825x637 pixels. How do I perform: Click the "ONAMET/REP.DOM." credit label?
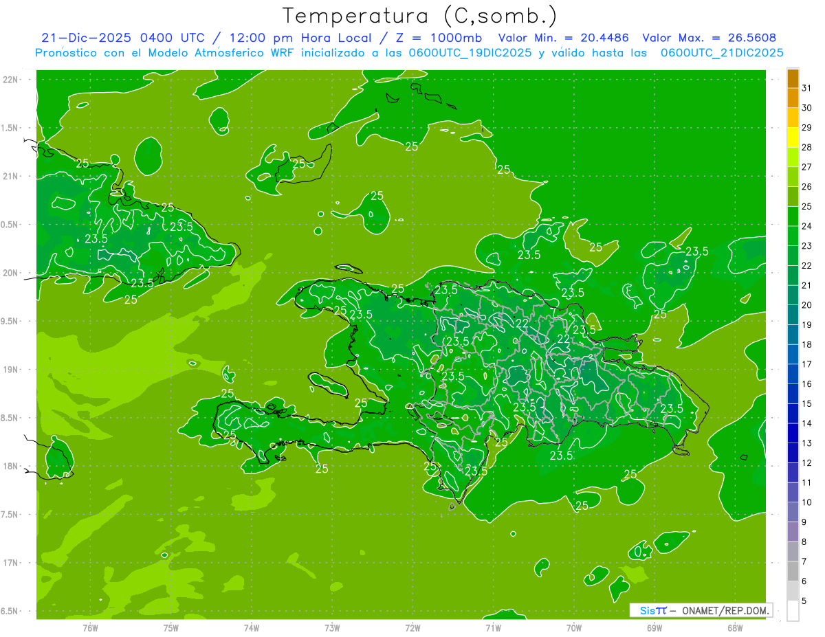pos(727,610)
